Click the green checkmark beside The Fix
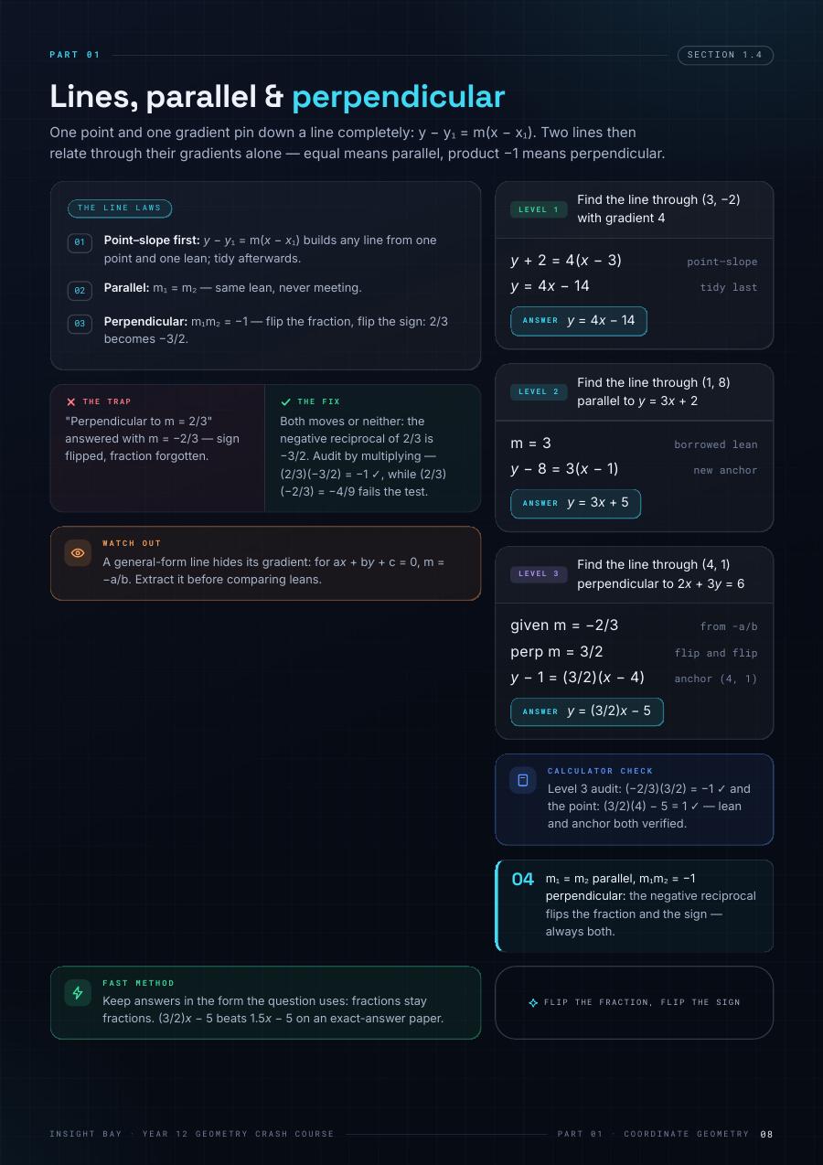The image size is (823, 1165). [x=286, y=401]
